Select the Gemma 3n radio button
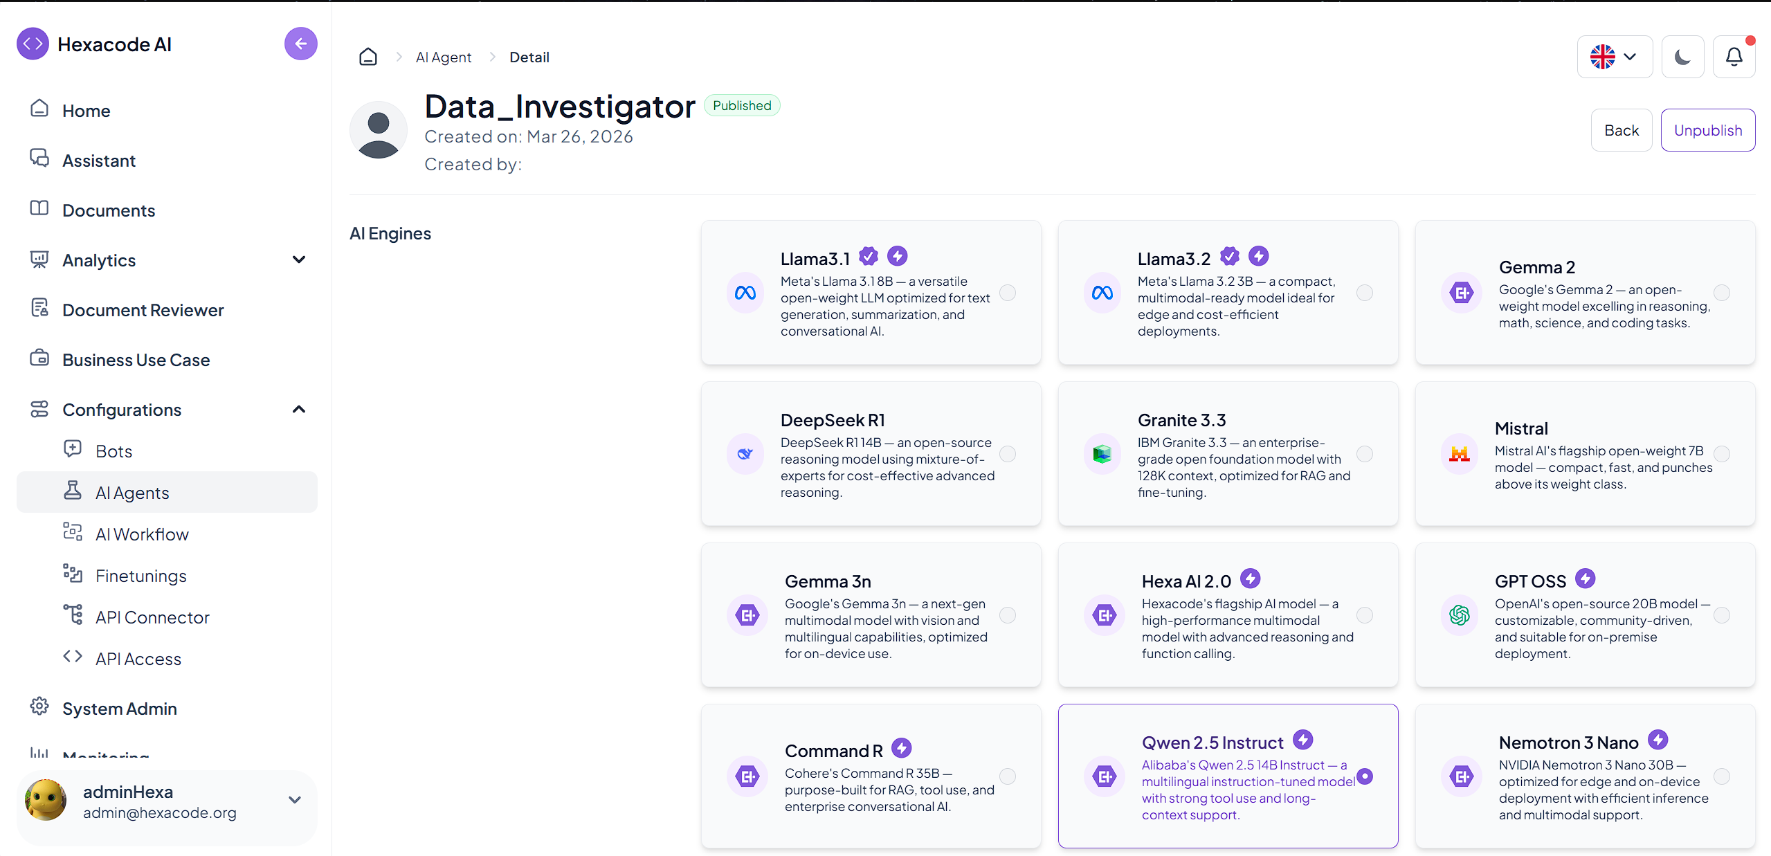This screenshot has width=1771, height=856. (1008, 615)
